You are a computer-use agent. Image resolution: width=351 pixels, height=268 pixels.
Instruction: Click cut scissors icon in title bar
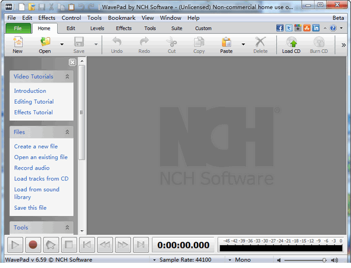[51, 7]
